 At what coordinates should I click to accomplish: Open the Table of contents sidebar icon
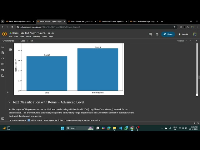3,47
